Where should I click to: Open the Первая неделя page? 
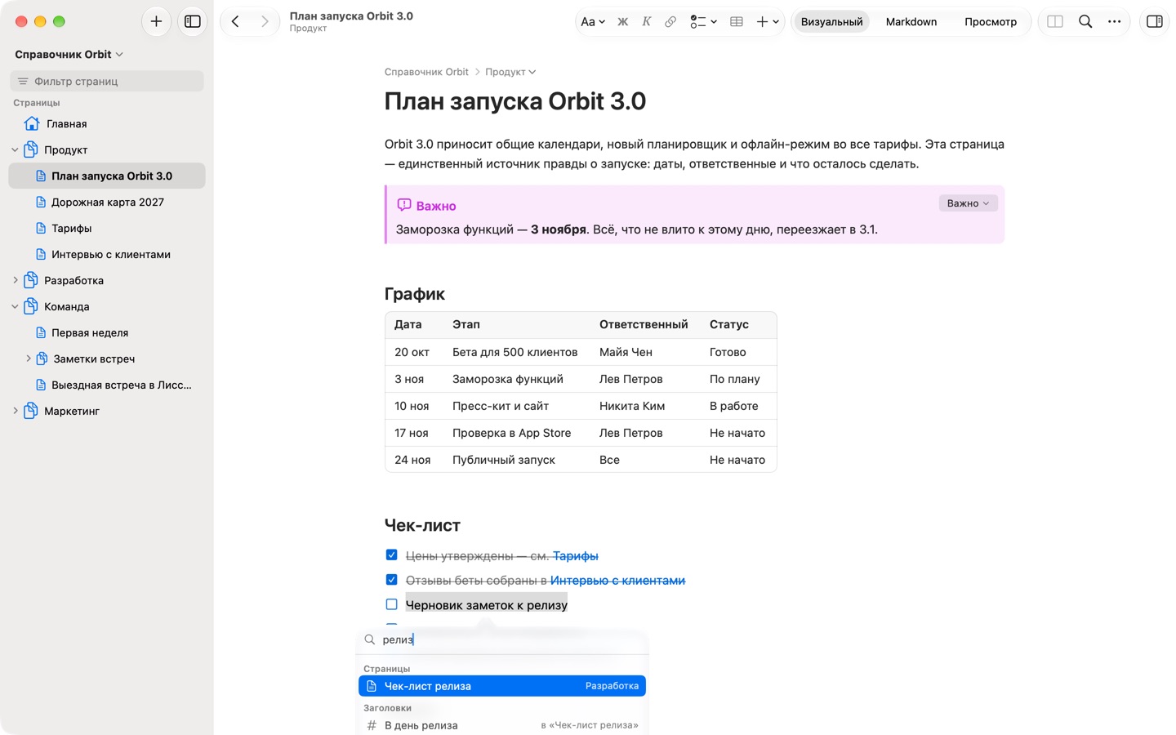click(x=107, y=333)
